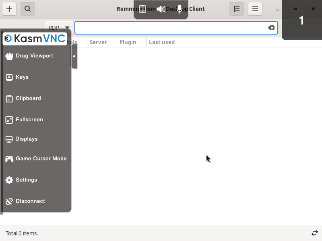The height and width of the screenshot is (241, 322).
Task: Toggle Game Cursor Mode in the KasmVNC panel
Action: click(36, 159)
